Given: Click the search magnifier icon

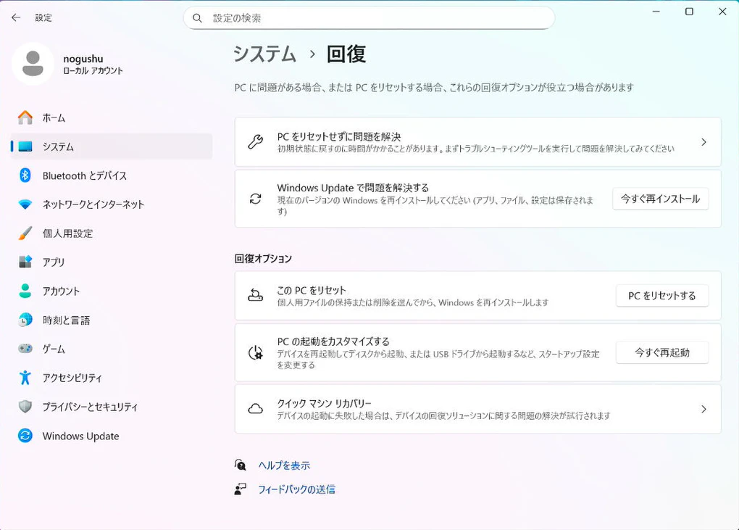Looking at the screenshot, I should click(x=198, y=18).
